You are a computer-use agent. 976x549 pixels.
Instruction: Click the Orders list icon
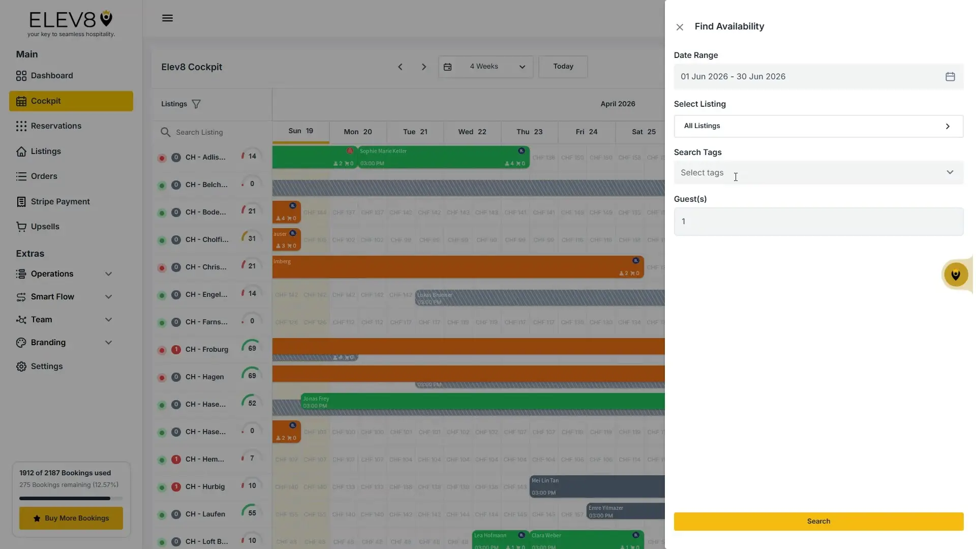pos(21,176)
